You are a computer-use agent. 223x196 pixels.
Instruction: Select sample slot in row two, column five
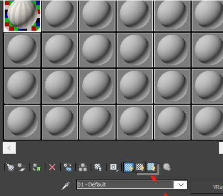pyautogui.click(x=172, y=50)
